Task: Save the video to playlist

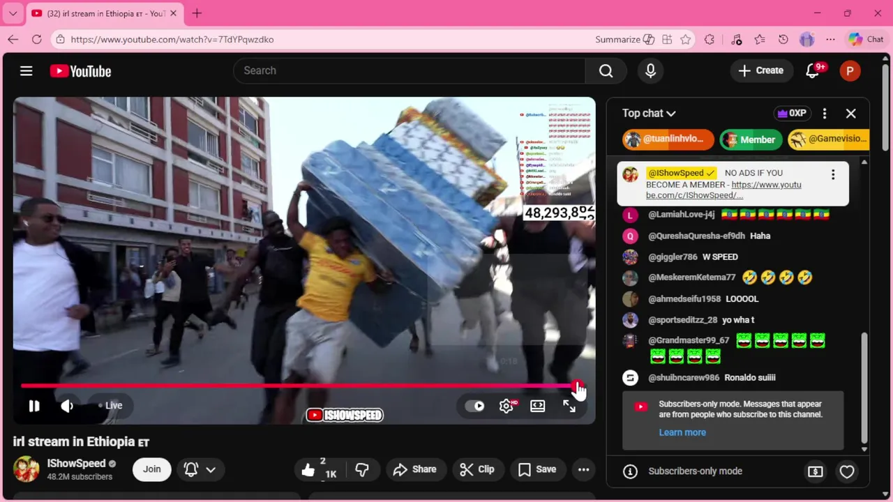Action: coord(537,469)
